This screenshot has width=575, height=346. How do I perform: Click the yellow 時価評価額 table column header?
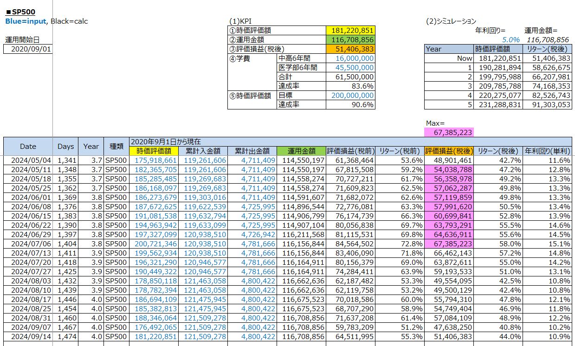tap(154, 151)
